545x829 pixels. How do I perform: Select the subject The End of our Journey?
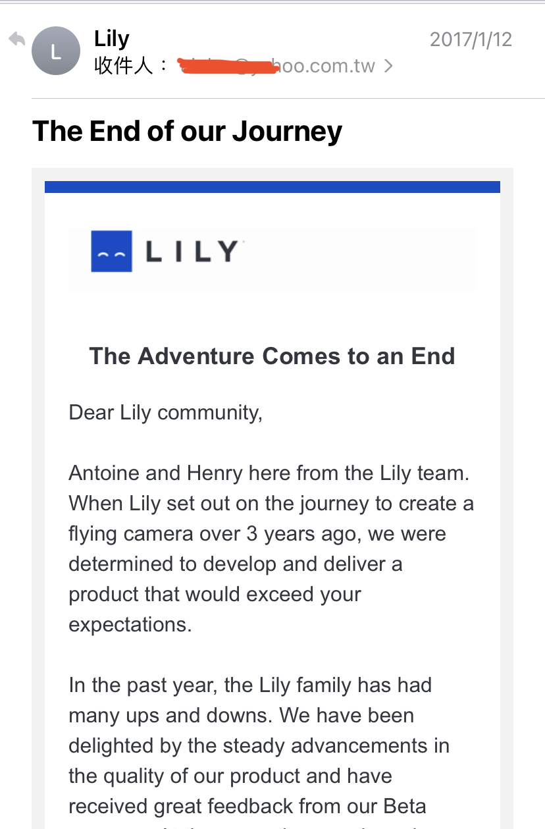point(187,131)
